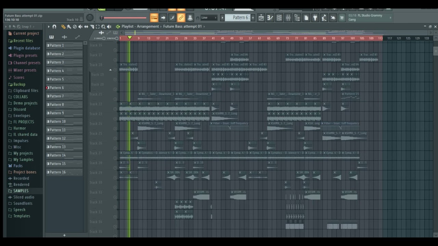
Task: Mute Track 29 using its circle toggle
Action: click(x=115, y=178)
